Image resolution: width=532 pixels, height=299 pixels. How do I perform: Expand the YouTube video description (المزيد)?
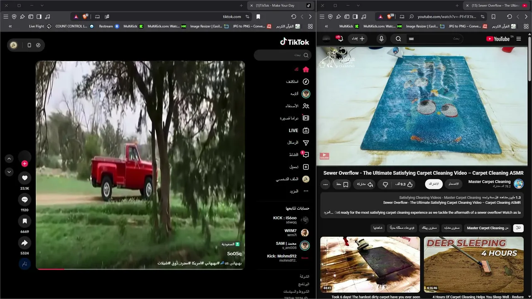point(329,212)
